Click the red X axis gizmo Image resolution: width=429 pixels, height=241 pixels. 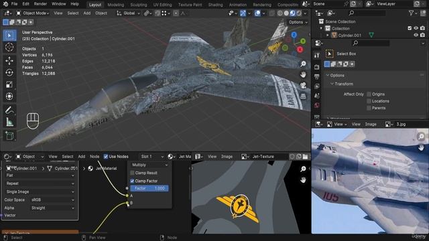tap(300, 50)
